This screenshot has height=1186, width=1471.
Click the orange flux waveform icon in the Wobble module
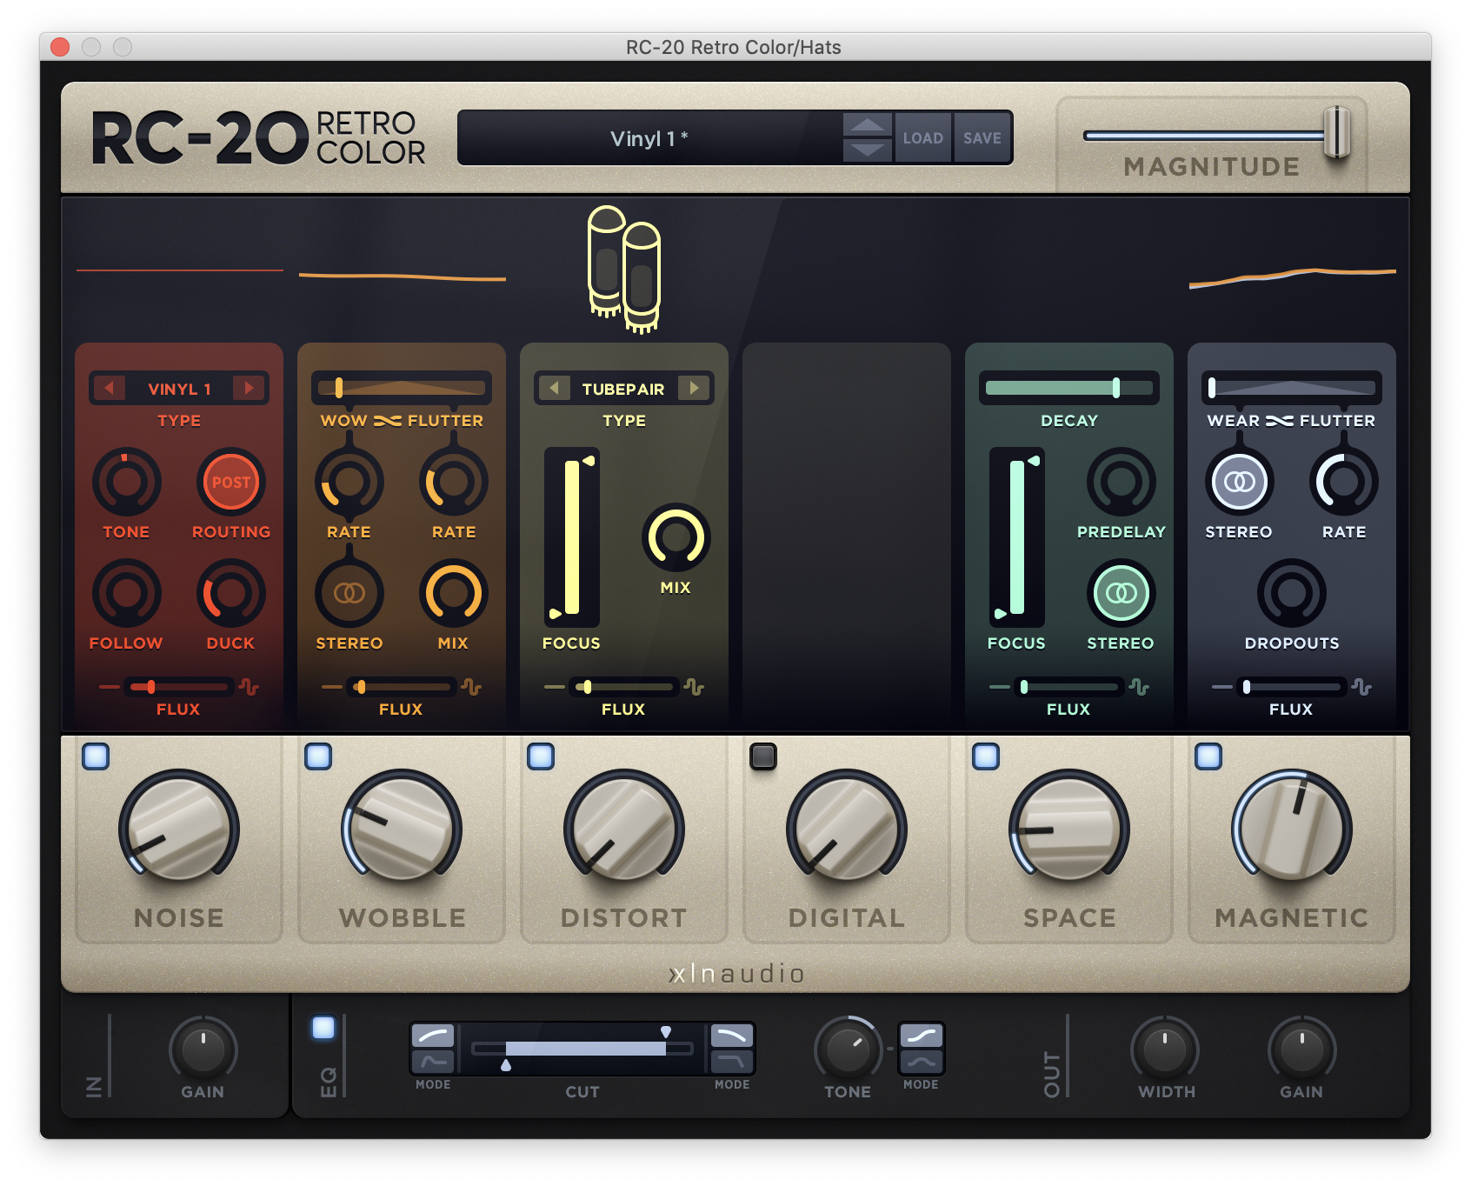pyautogui.click(x=472, y=687)
